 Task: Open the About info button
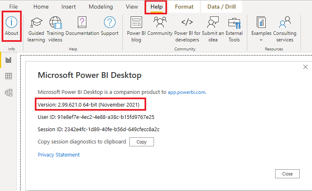pos(11,26)
